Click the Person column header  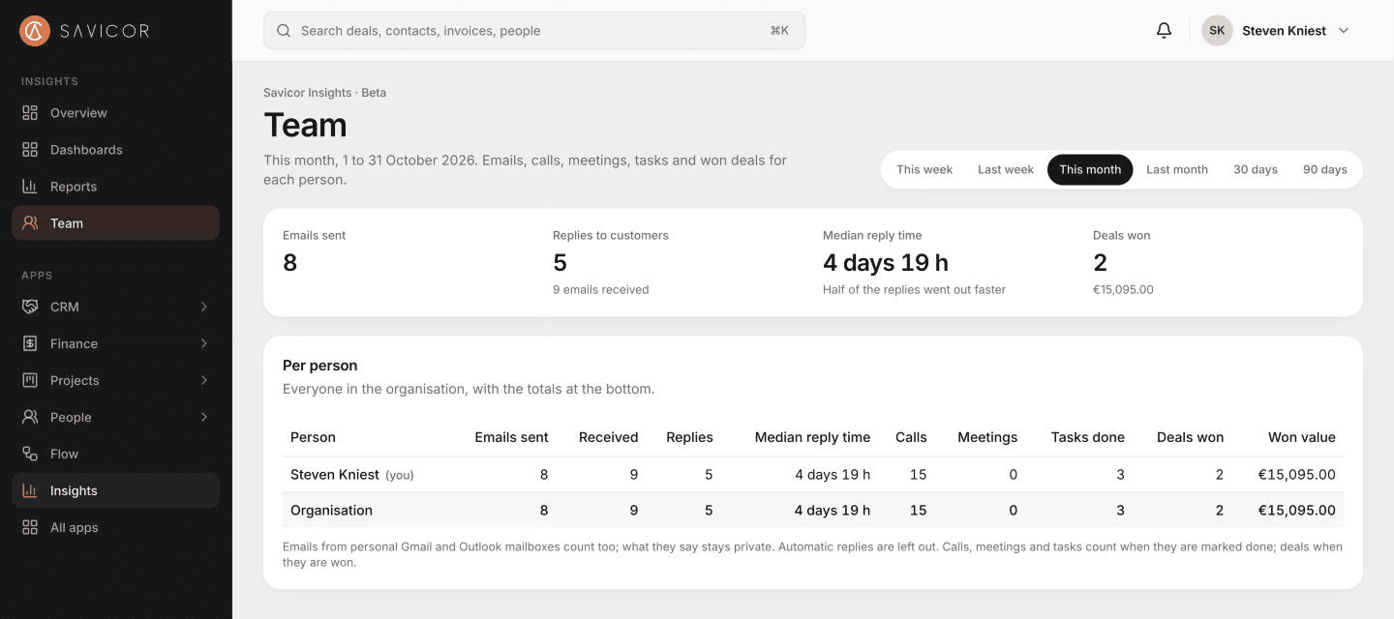(313, 437)
